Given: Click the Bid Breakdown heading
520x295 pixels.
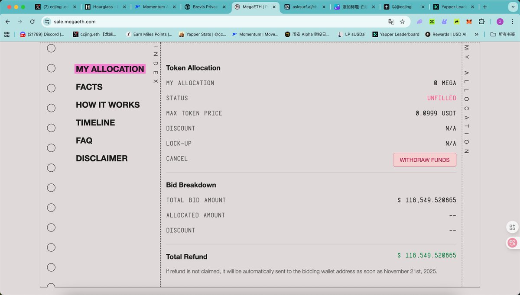Looking at the screenshot, I should pyautogui.click(x=191, y=185).
